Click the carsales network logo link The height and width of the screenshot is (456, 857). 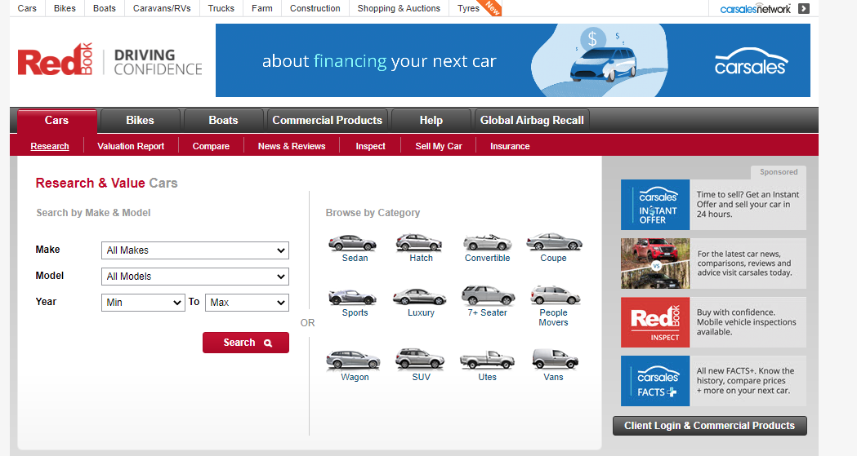756,9
